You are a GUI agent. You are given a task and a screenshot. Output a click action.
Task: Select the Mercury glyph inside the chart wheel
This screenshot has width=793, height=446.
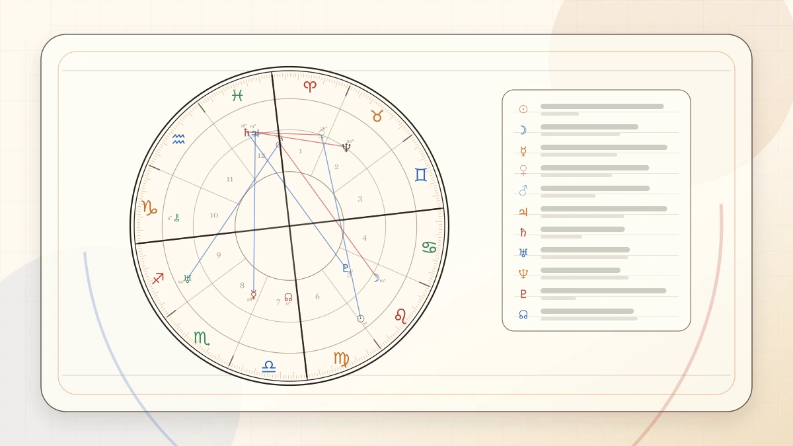(x=253, y=293)
